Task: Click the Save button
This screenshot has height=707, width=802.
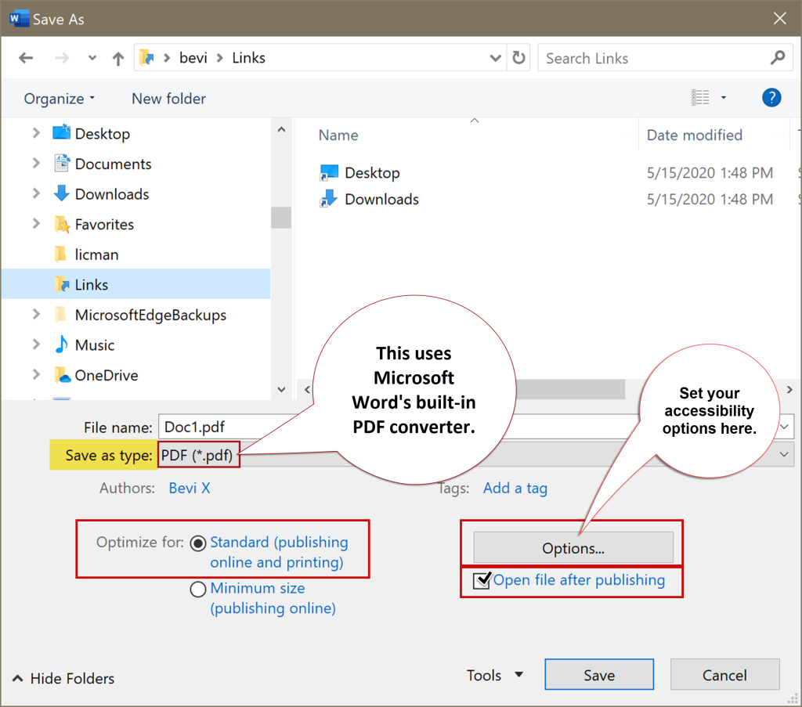Action: click(599, 675)
